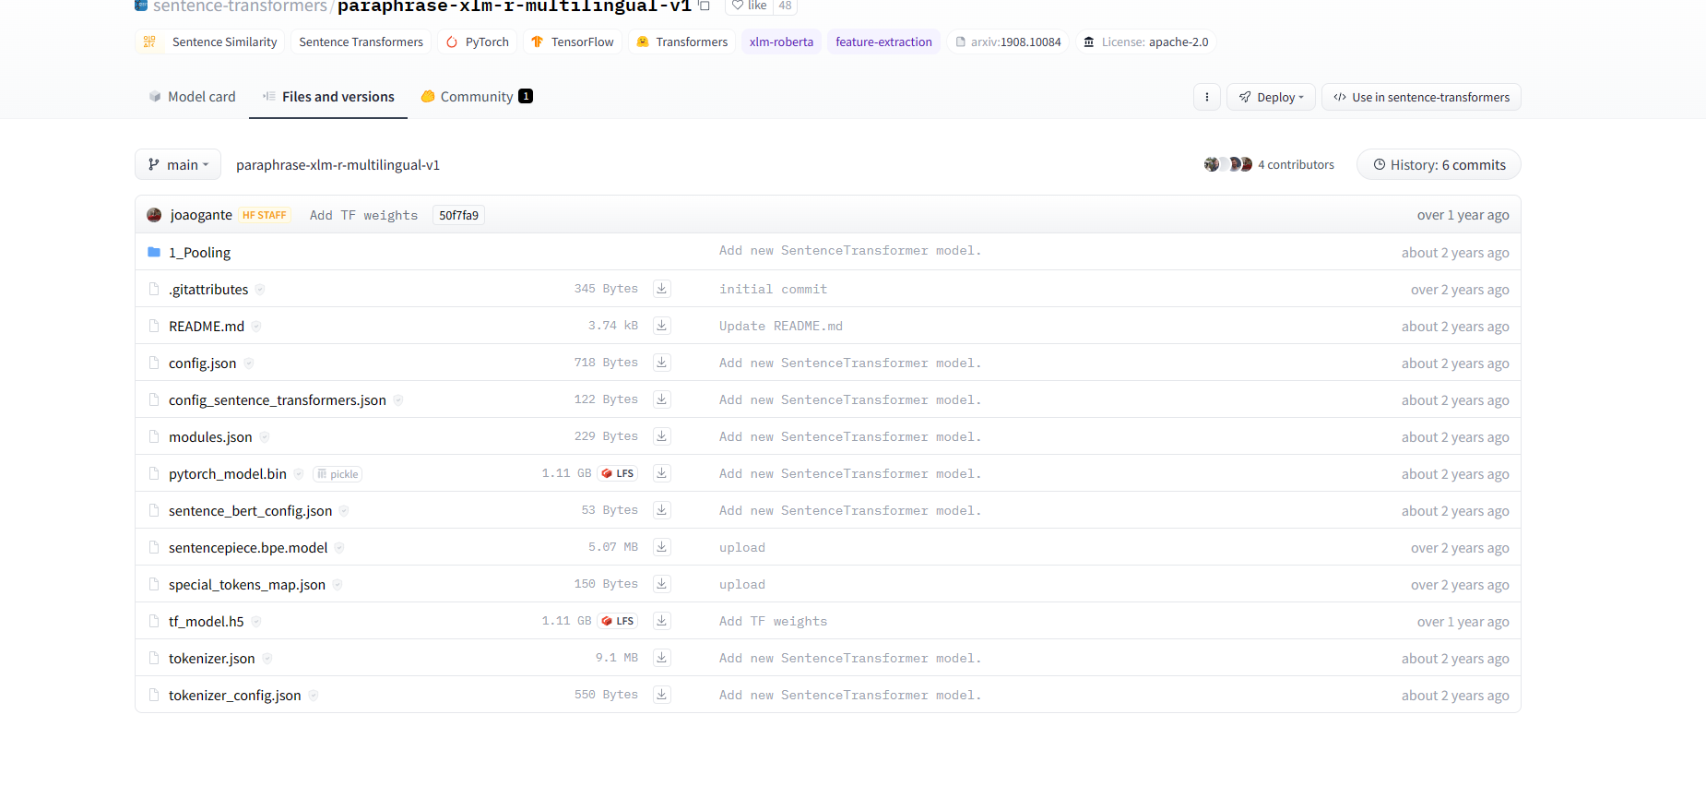The image size is (1706, 798).
Task: View the 4 contributors list
Action: [x=1269, y=164]
